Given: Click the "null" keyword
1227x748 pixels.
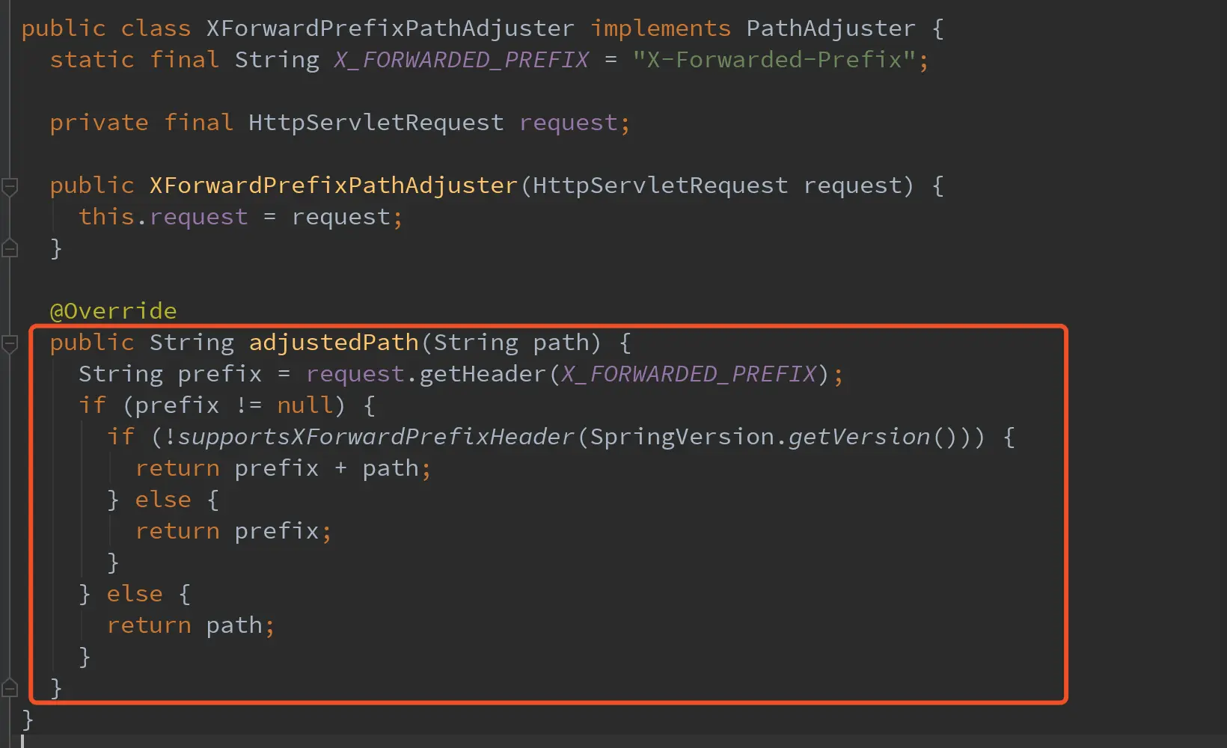Looking at the screenshot, I should point(305,405).
